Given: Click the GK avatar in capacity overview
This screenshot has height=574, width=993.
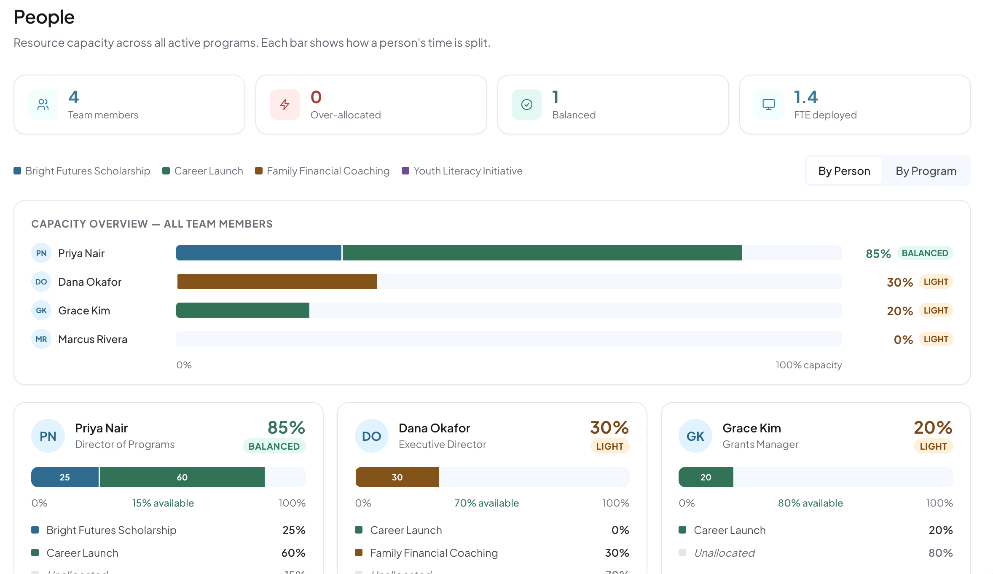Looking at the screenshot, I should pos(41,310).
